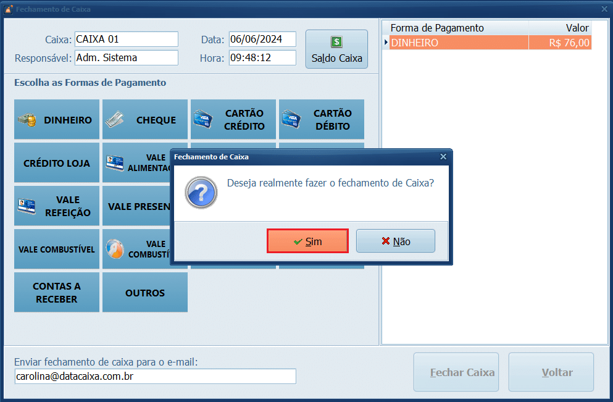Click the VALE COMBUSTÍVEL text button
The image size is (613, 402).
[57, 249]
